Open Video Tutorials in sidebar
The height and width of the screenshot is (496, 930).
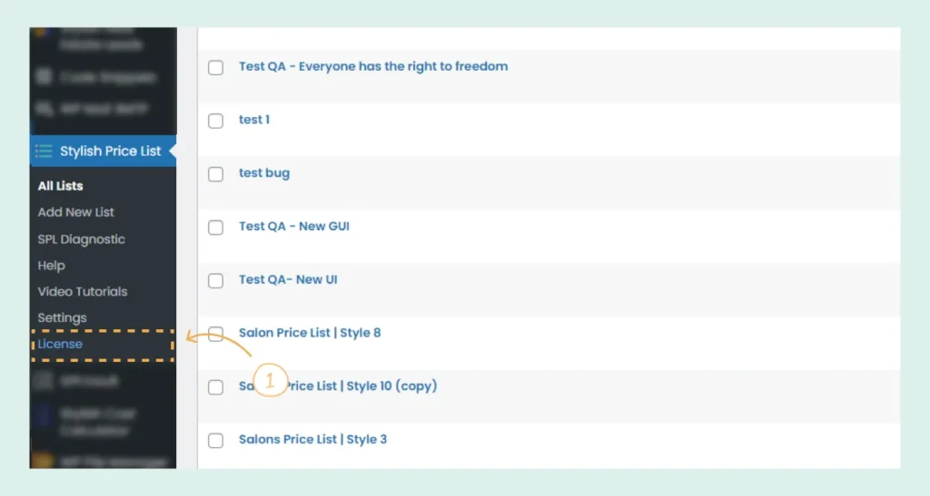pos(83,291)
